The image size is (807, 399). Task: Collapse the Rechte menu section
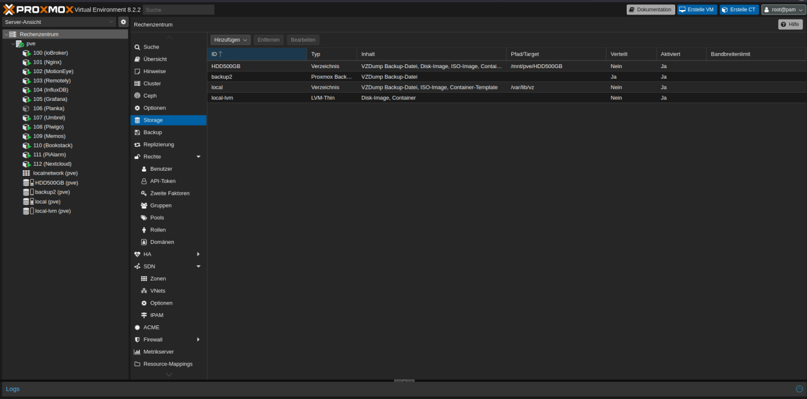tap(198, 157)
